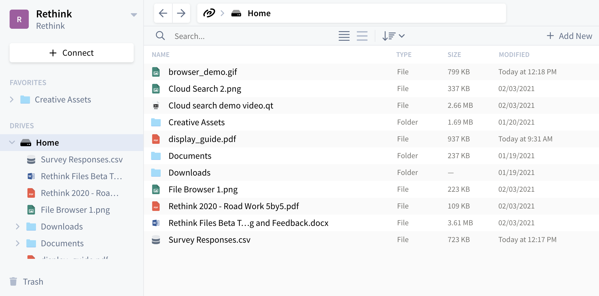599x296 pixels.
Task: Click the Word icon for Rethink Files docx
Action: pyautogui.click(x=156, y=223)
